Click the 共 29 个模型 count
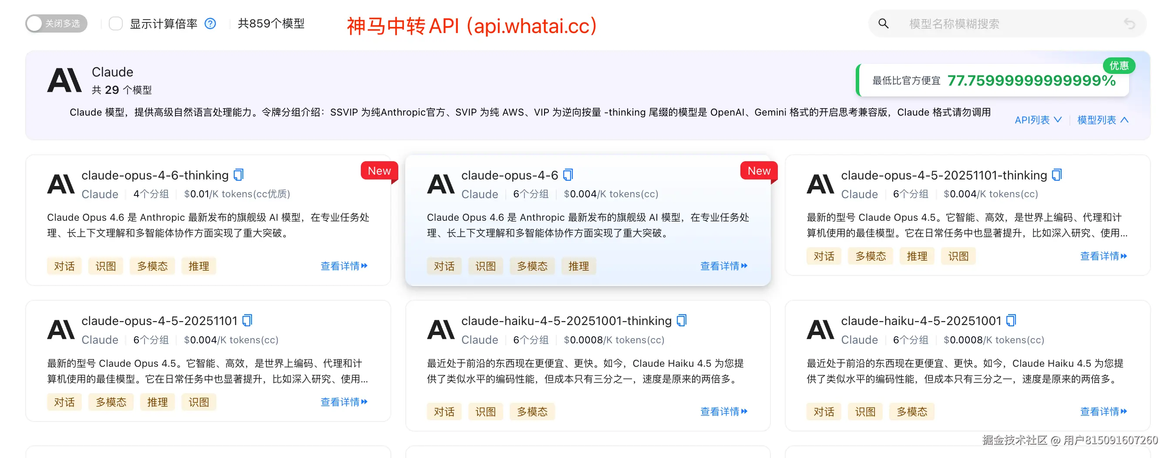The width and height of the screenshot is (1170, 458). point(121,90)
